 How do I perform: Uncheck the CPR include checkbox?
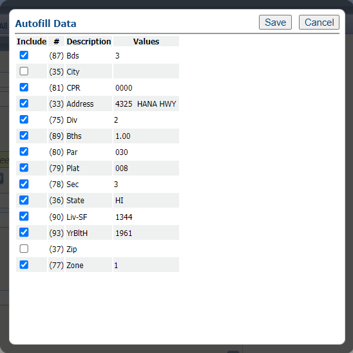tap(24, 87)
